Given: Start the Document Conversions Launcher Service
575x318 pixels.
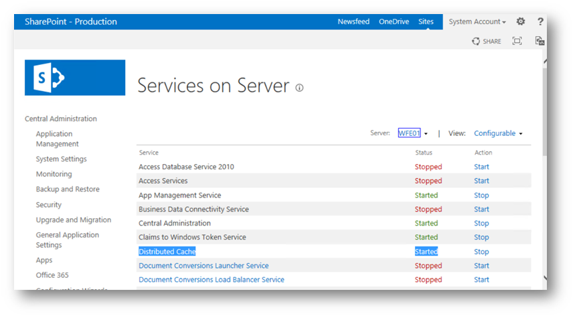Looking at the screenshot, I should point(481,266).
